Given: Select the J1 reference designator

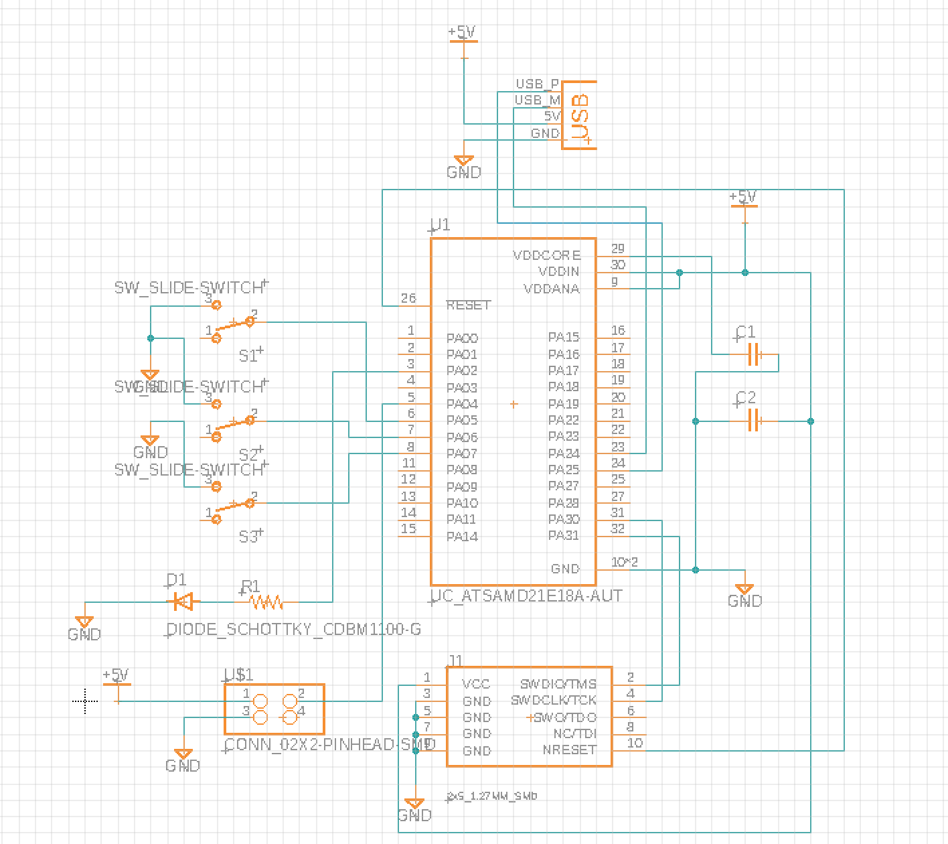Looking at the screenshot, I should click(x=455, y=660).
